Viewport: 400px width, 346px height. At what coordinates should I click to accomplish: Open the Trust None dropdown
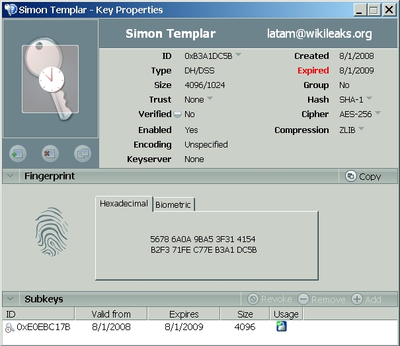pos(210,99)
